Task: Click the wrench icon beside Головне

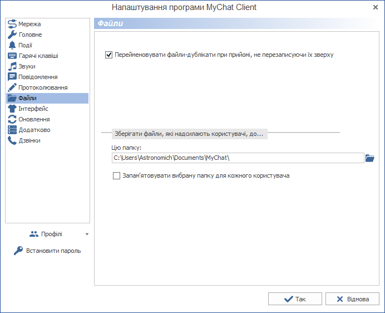Action: point(12,35)
